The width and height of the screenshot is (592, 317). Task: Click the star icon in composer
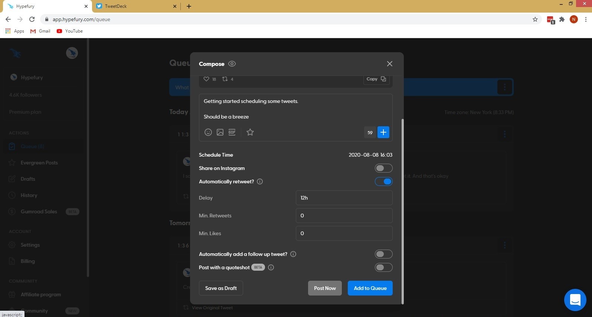click(x=250, y=132)
